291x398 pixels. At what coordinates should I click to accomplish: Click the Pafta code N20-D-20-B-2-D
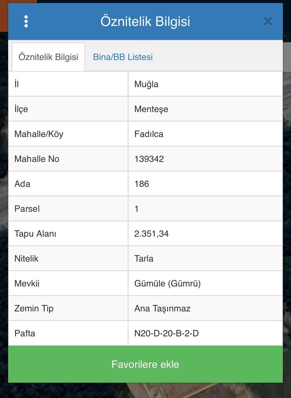pyautogui.click(x=167, y=334)
